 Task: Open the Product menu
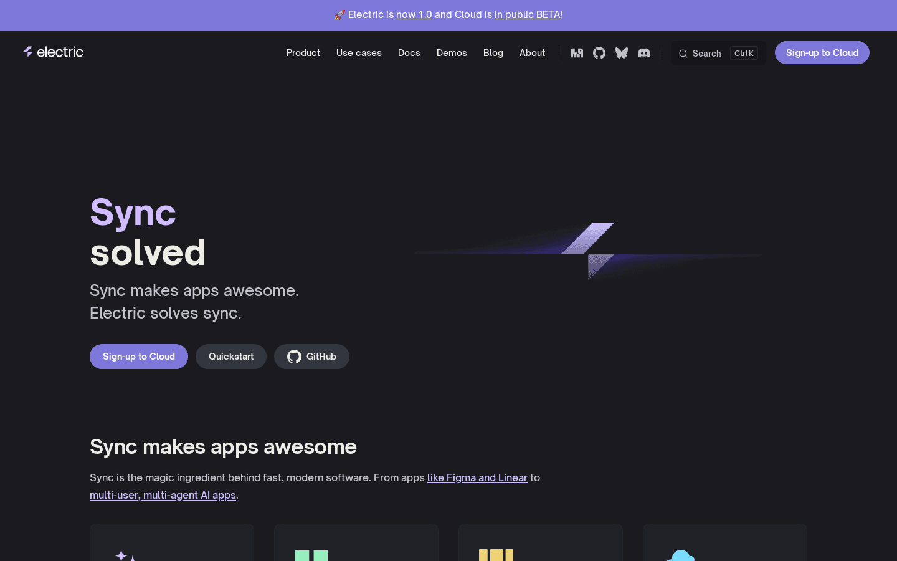click(x=303, y=53)
